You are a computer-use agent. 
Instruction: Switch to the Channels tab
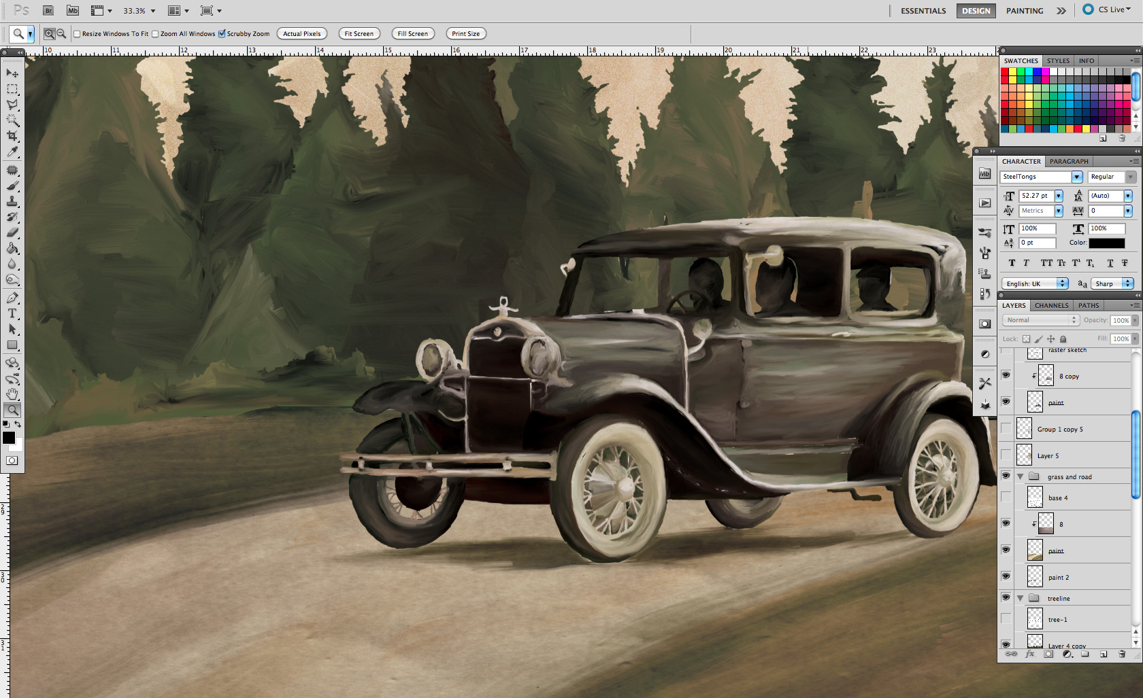tap(1051, 305)
